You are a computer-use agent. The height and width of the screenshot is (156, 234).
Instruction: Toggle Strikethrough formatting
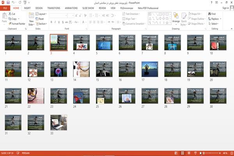pos(67,22)
